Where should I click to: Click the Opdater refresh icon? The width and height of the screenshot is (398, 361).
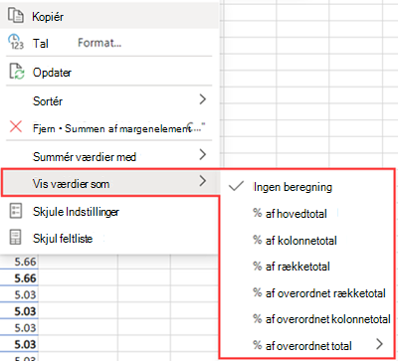tap(16, 72)
